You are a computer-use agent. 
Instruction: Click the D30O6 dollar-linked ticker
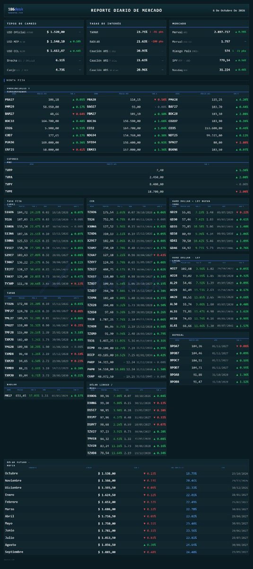[93, 395]
